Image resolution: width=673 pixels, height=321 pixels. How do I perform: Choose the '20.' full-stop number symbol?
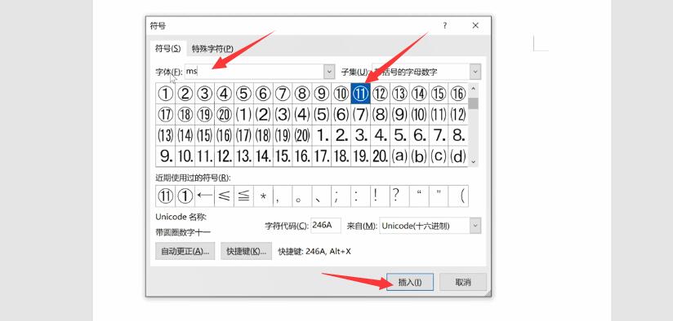point(381,156)
